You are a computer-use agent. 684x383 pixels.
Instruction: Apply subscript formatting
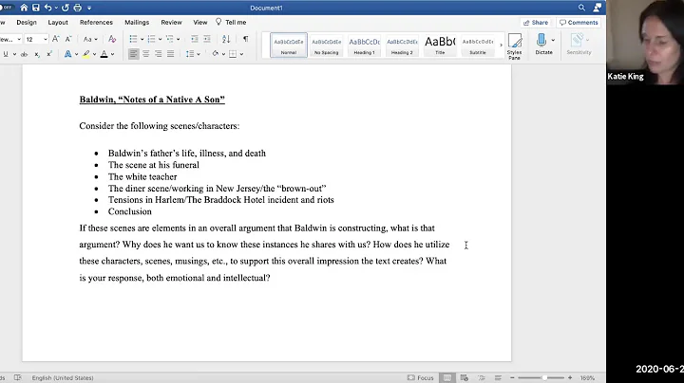click(x=37, y=54)
